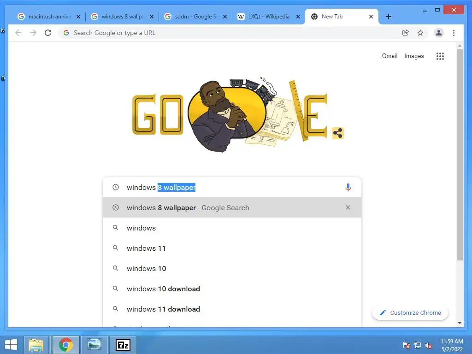The height and width of the screenshot is (354, 472).
Task: Click scrollbar up arrow
Action: 460,46
